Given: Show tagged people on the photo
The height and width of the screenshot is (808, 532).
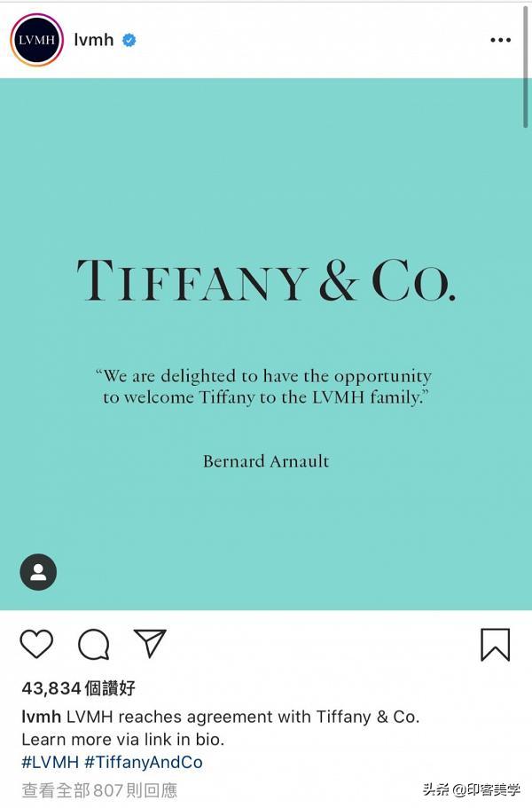Looking at the screenshot, I should point(38,572).
